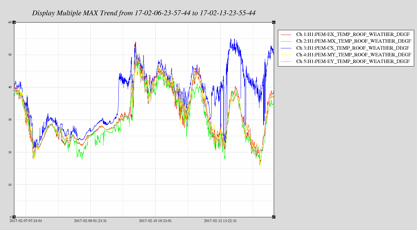Click the top-left plot corner handle

point(14,22)
